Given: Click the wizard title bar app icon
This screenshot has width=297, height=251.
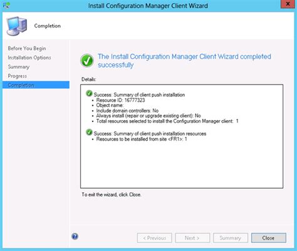Looking at the screenshot, I should (x=6, y=6).
